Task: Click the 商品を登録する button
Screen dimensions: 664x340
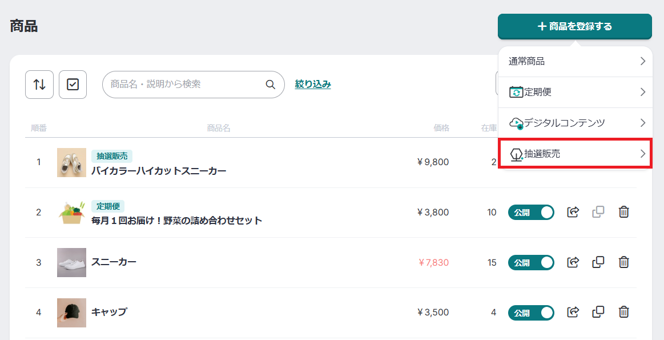Action: (x=574, y=26)
